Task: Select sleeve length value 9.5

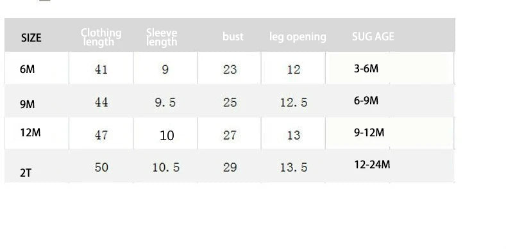Action: click(x=165, y=102)
